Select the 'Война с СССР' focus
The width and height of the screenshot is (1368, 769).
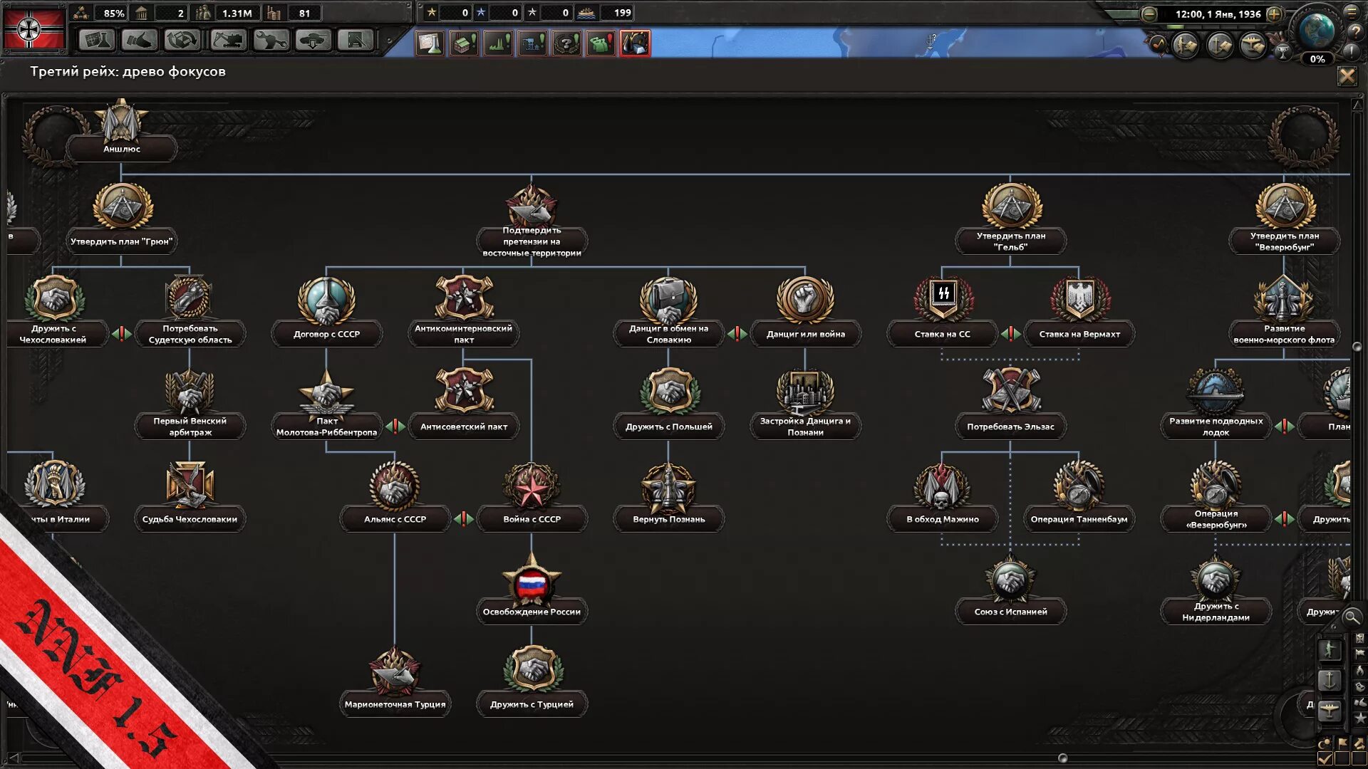click(x=532, y=498)
